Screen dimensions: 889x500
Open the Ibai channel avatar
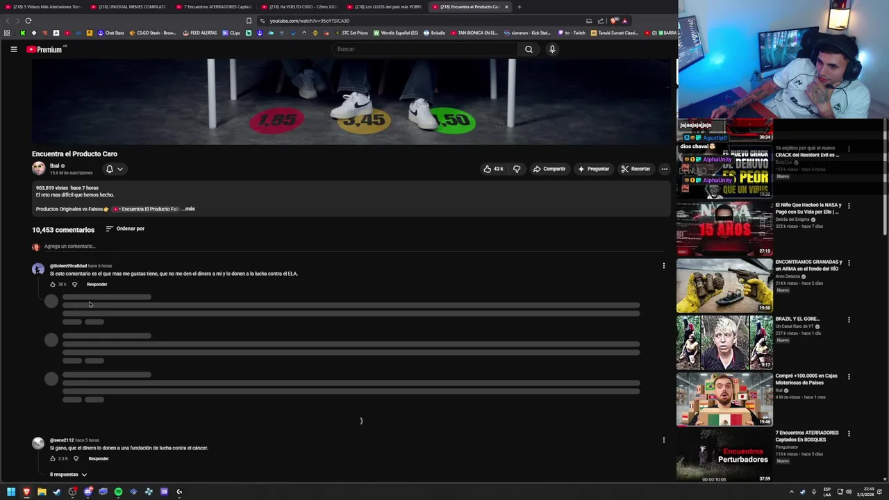tap(38, 168)
